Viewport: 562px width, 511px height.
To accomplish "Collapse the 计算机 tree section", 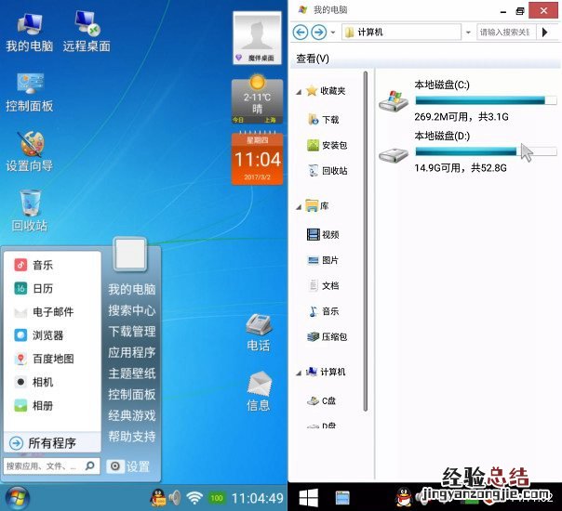I will tap(299, 372).
